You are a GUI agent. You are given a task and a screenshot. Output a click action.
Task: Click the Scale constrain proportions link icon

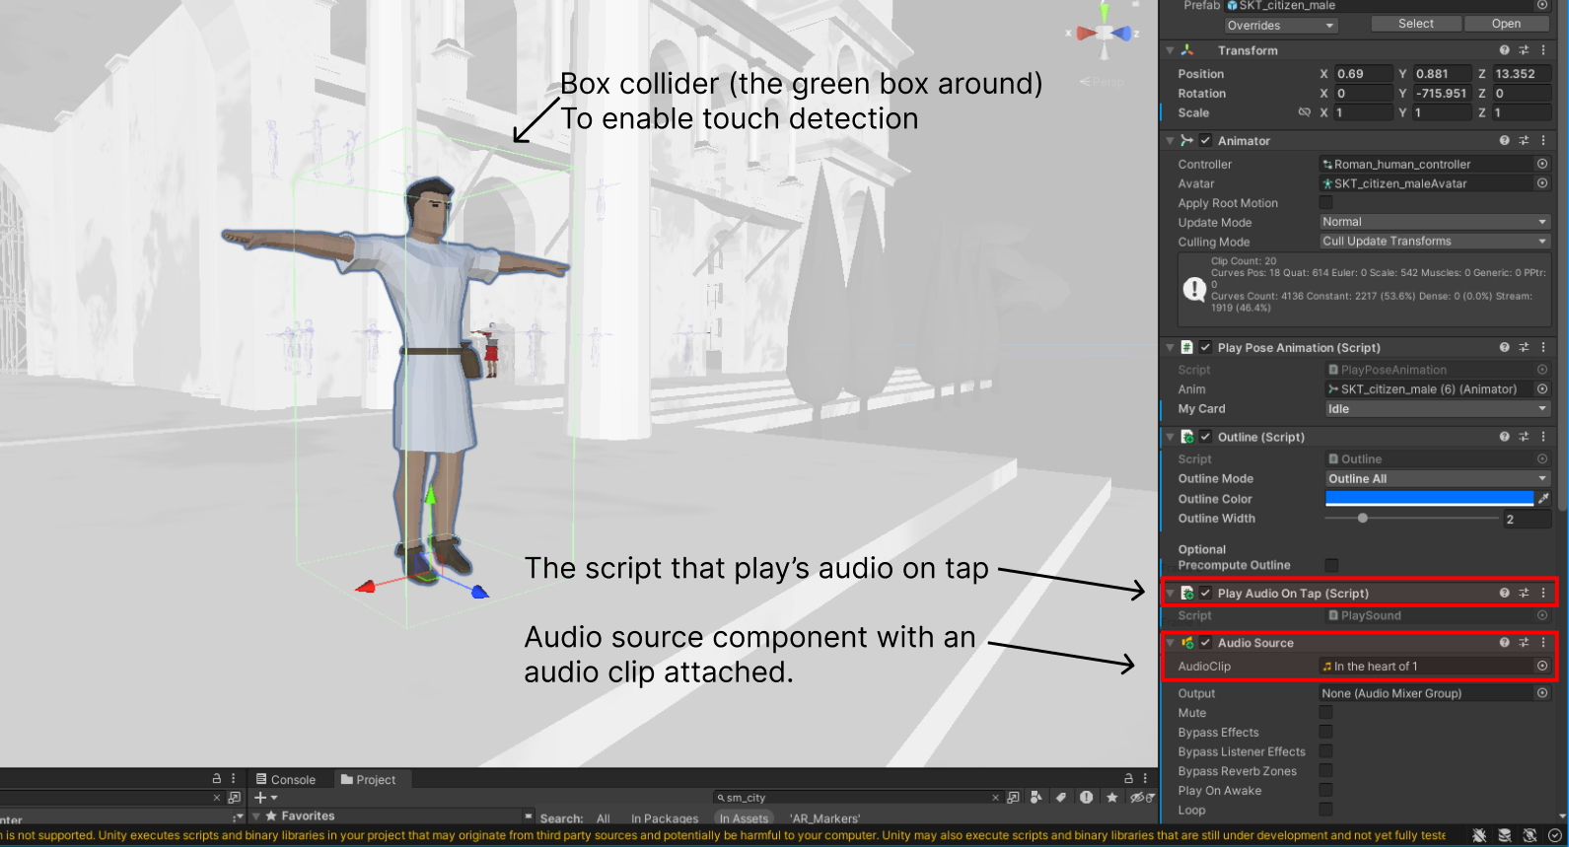pos(1304,112)
